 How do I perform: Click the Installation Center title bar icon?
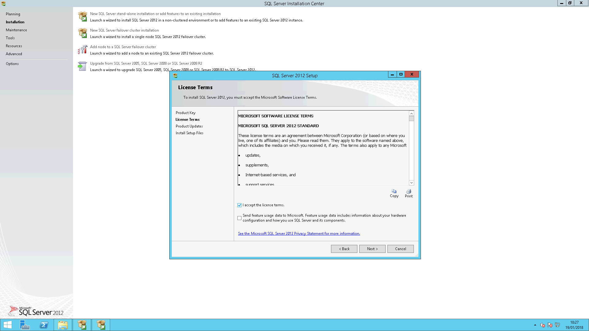(x=3, y=3)
